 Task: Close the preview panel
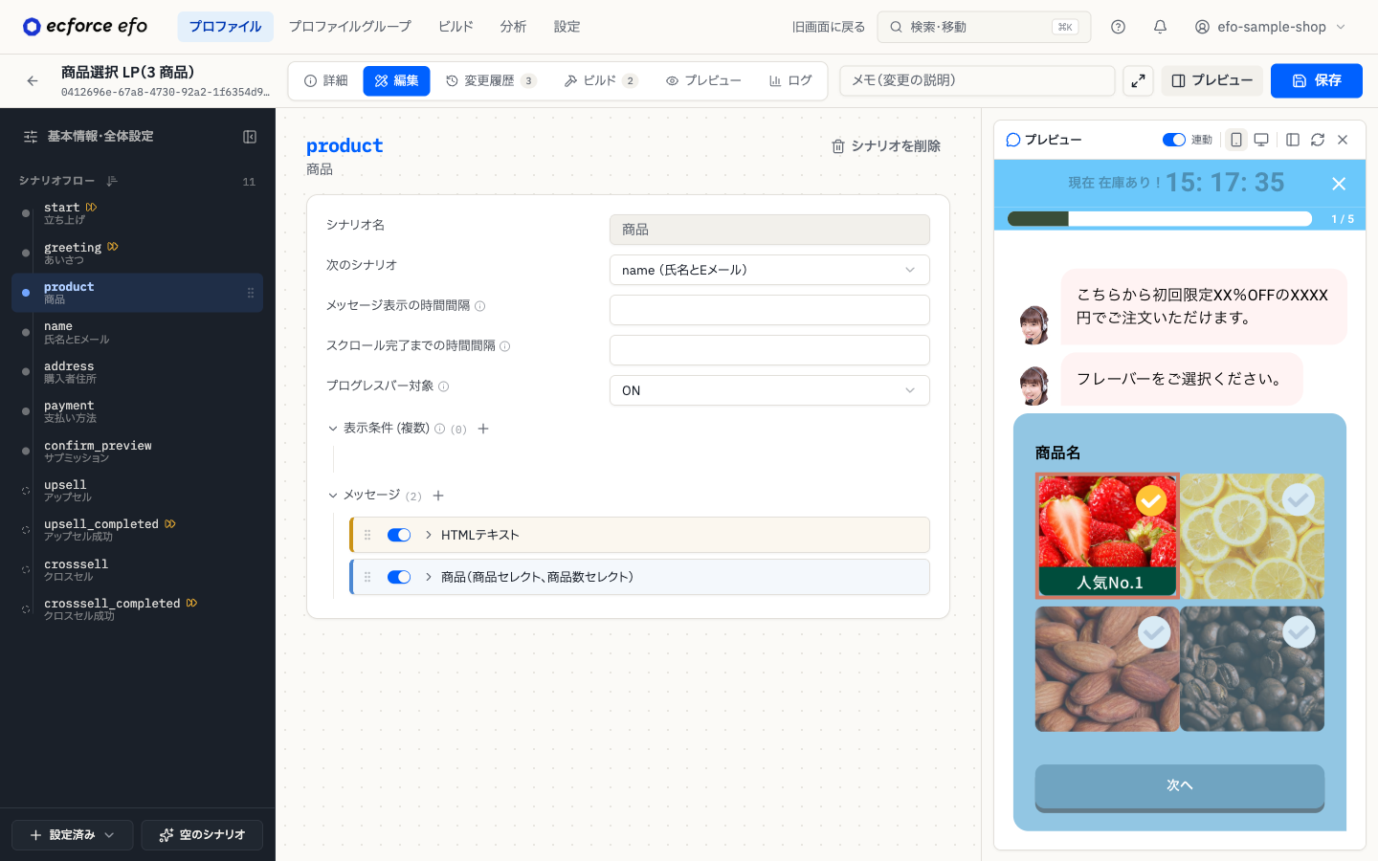coord(1343,140)
